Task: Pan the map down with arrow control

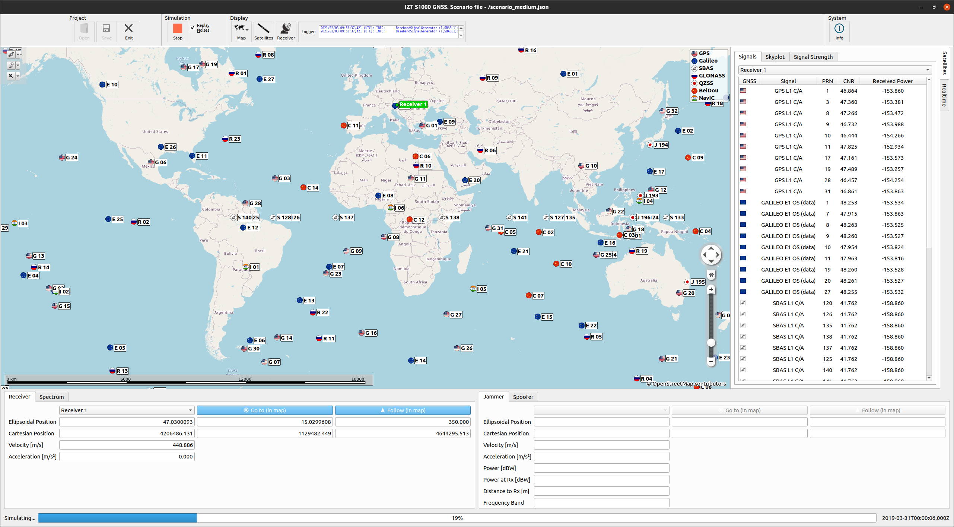Action: point(711,261)
